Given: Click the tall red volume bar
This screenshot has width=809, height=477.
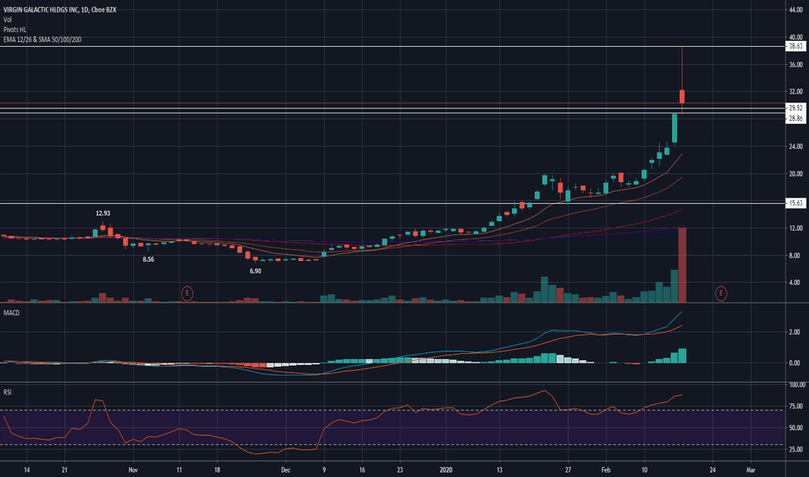Looking at the screenshot, I should [x=682, y=265].
